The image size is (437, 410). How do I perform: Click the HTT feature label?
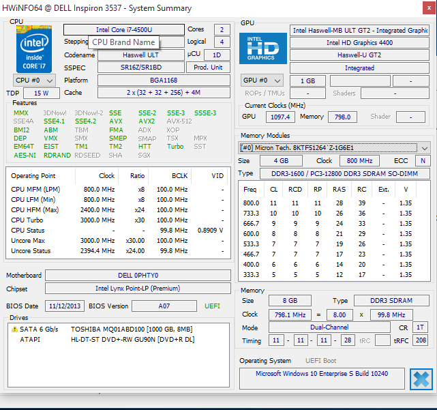click(145, 147)
